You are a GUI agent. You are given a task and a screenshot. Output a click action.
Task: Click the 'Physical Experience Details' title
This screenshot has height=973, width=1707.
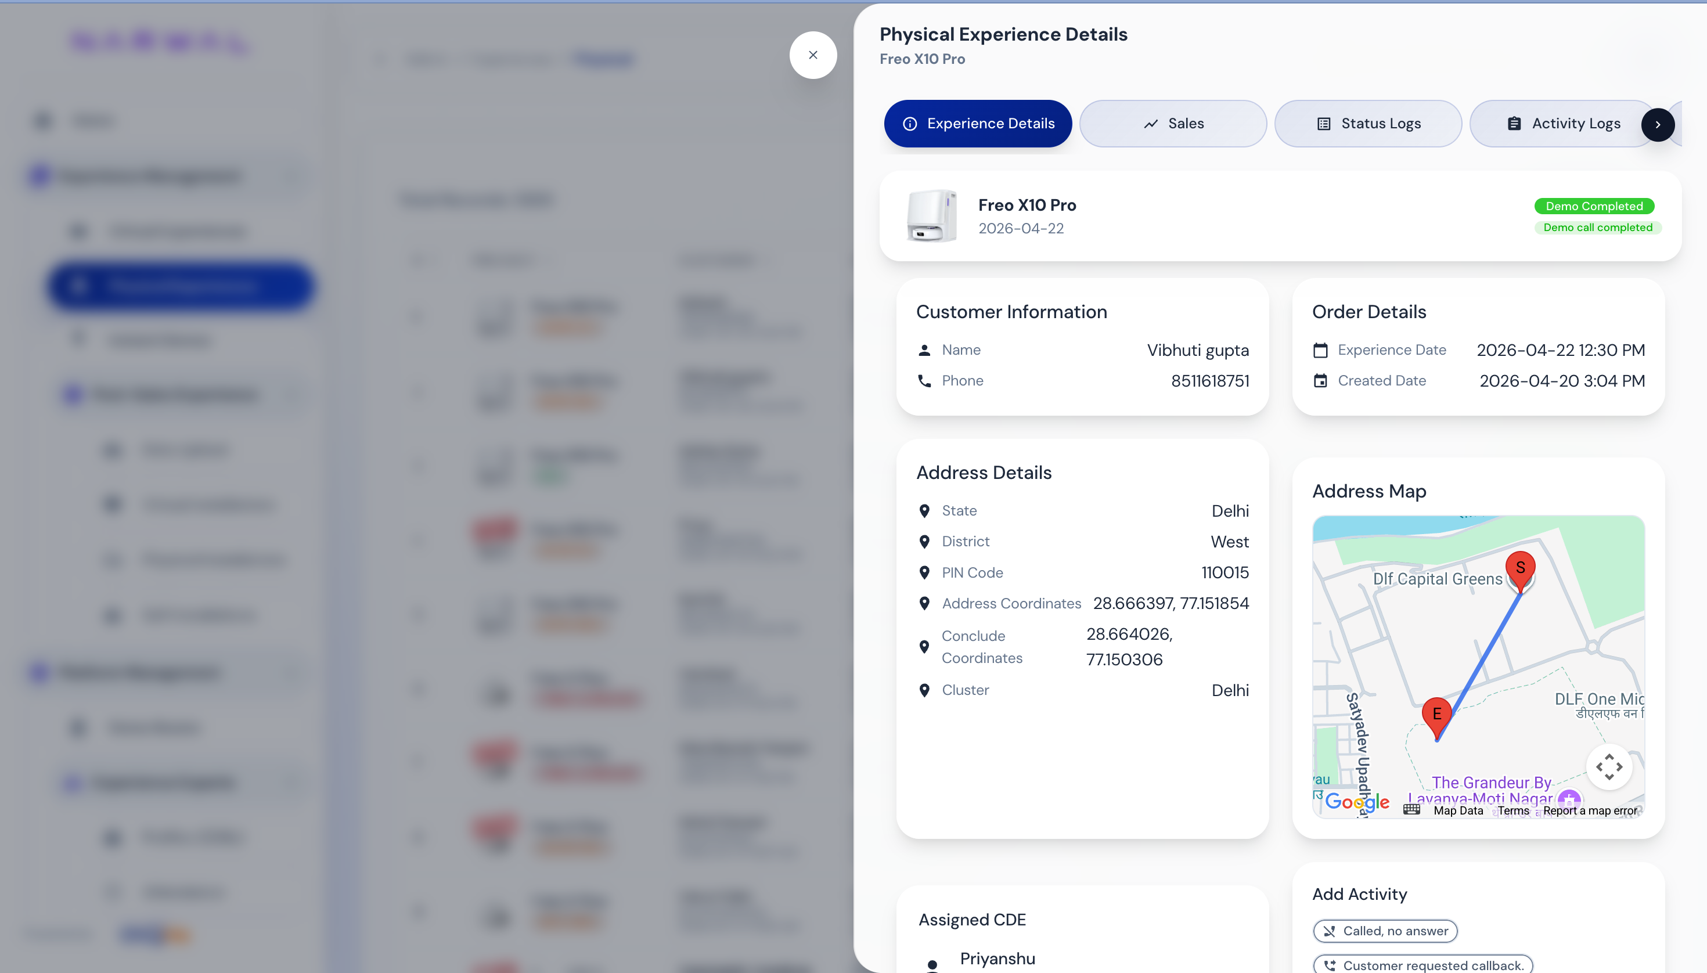(1003, 34)
